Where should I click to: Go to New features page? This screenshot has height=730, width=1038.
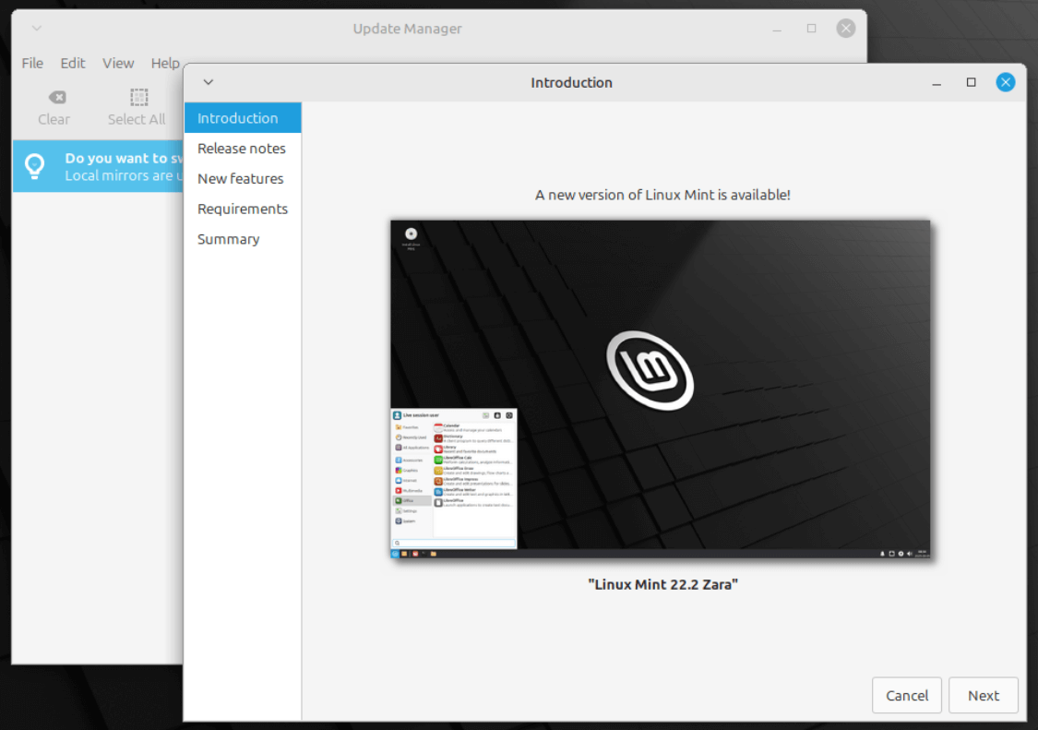click(x=243, y=179)
